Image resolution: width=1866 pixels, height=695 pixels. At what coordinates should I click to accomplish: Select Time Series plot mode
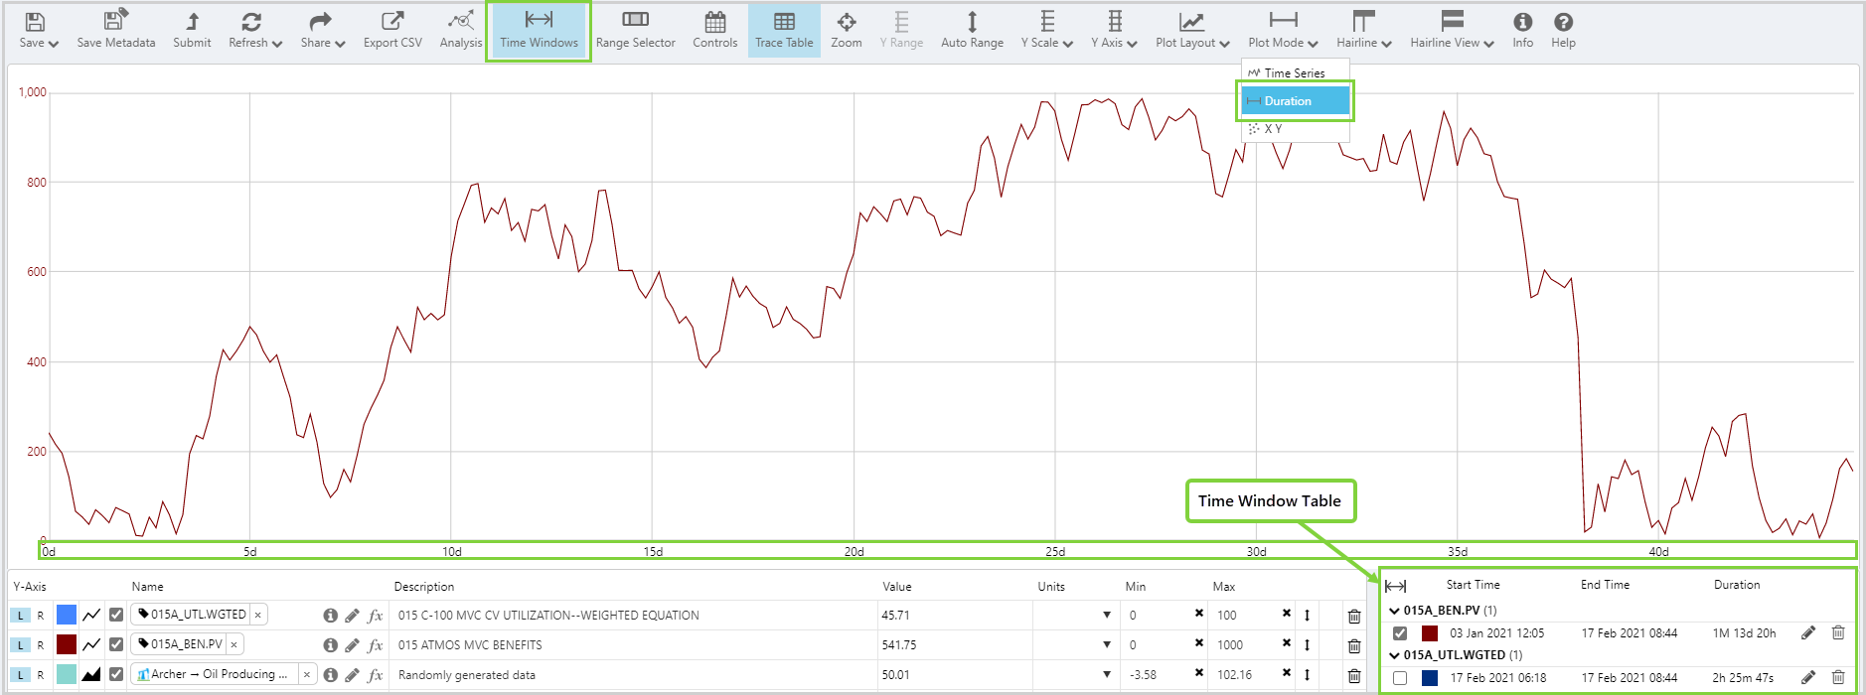[x=1294, y=73]
